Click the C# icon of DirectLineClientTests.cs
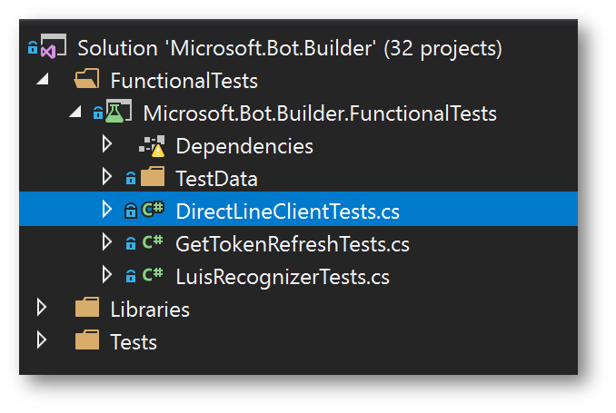 153,211
